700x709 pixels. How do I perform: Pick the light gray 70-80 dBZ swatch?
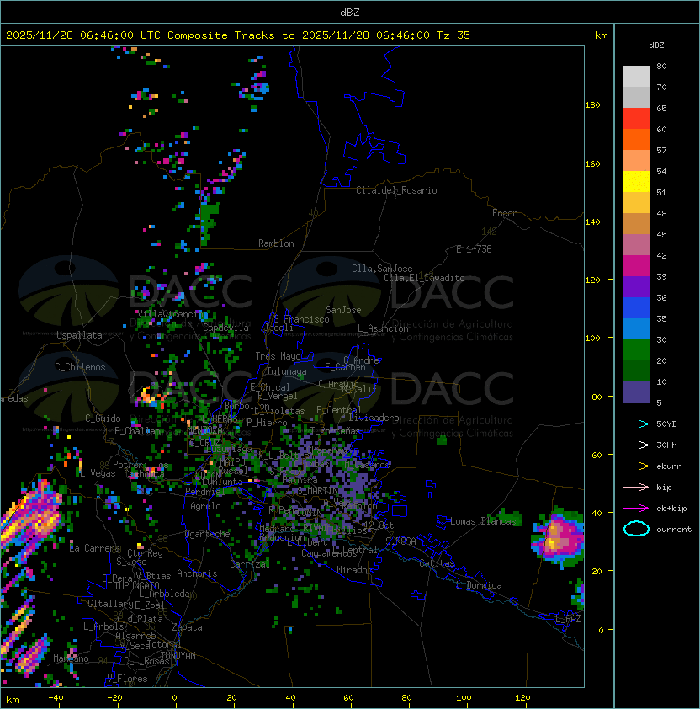[636, 77]
